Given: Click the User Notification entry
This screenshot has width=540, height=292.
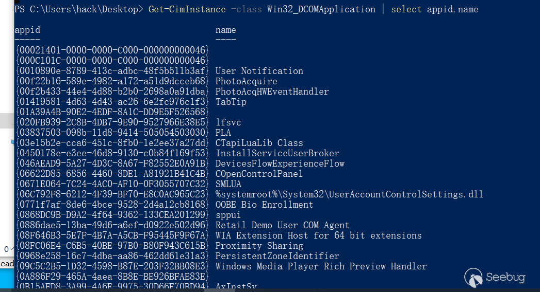Looking at the screenshot, I should pyautogui.click(x=259, y=71).
